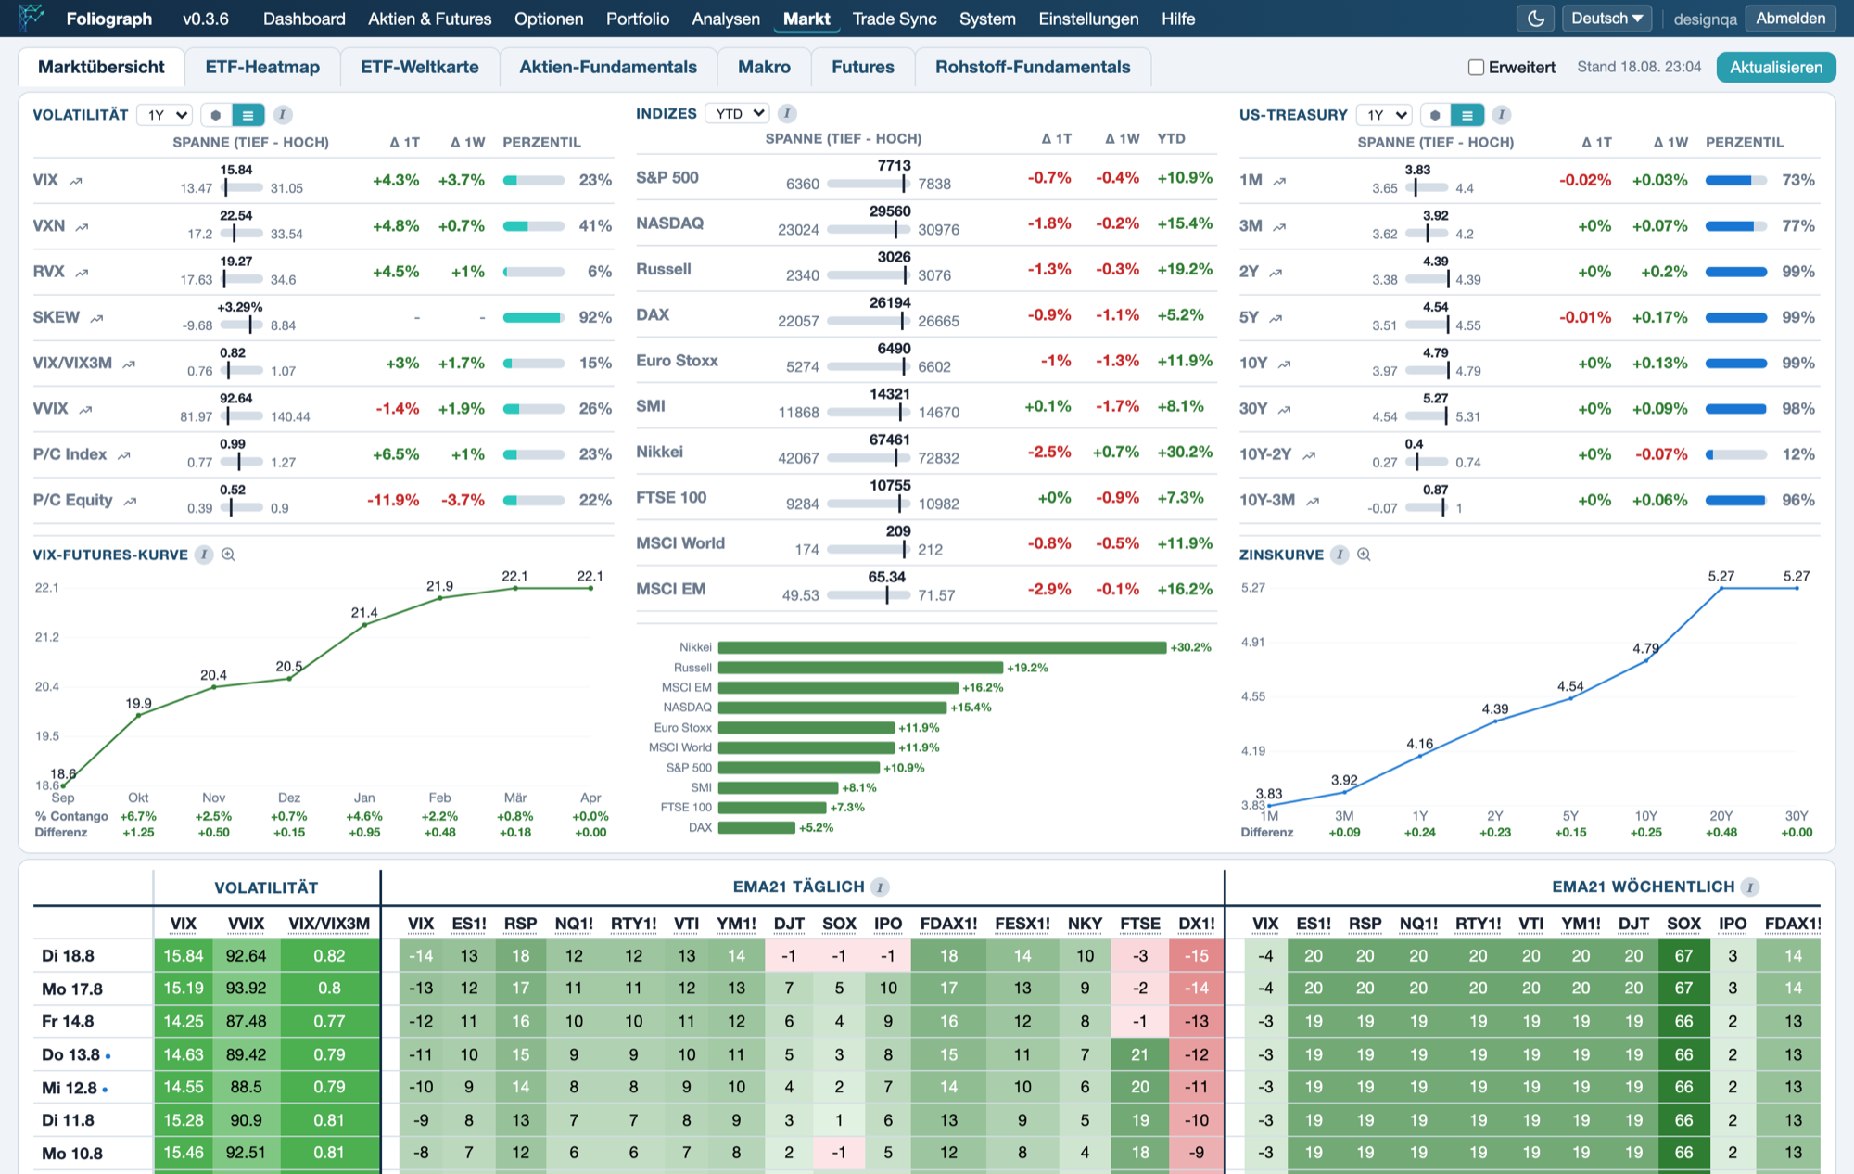Open the Rohstoff-Fundamentals tab
The width and height of the screenshot is (1854, 1174).
1033,67
